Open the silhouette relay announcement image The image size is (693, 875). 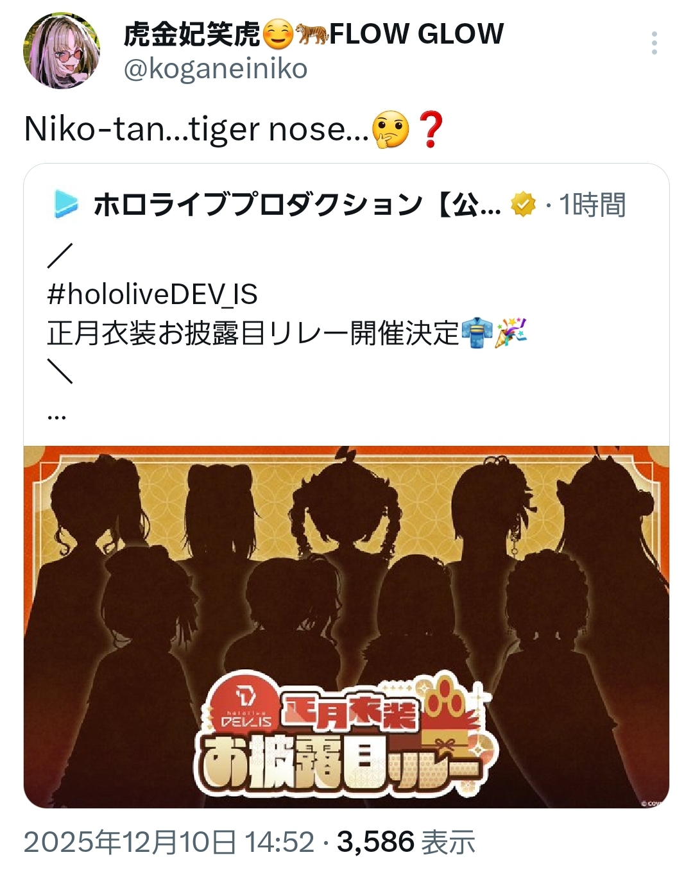coord(346,627)
